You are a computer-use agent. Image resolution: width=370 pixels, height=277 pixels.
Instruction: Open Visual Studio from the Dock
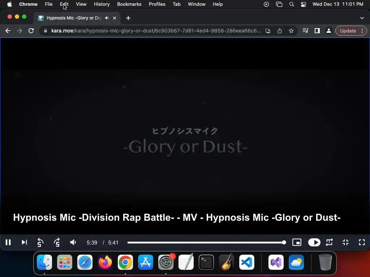(x=276, y=262)
